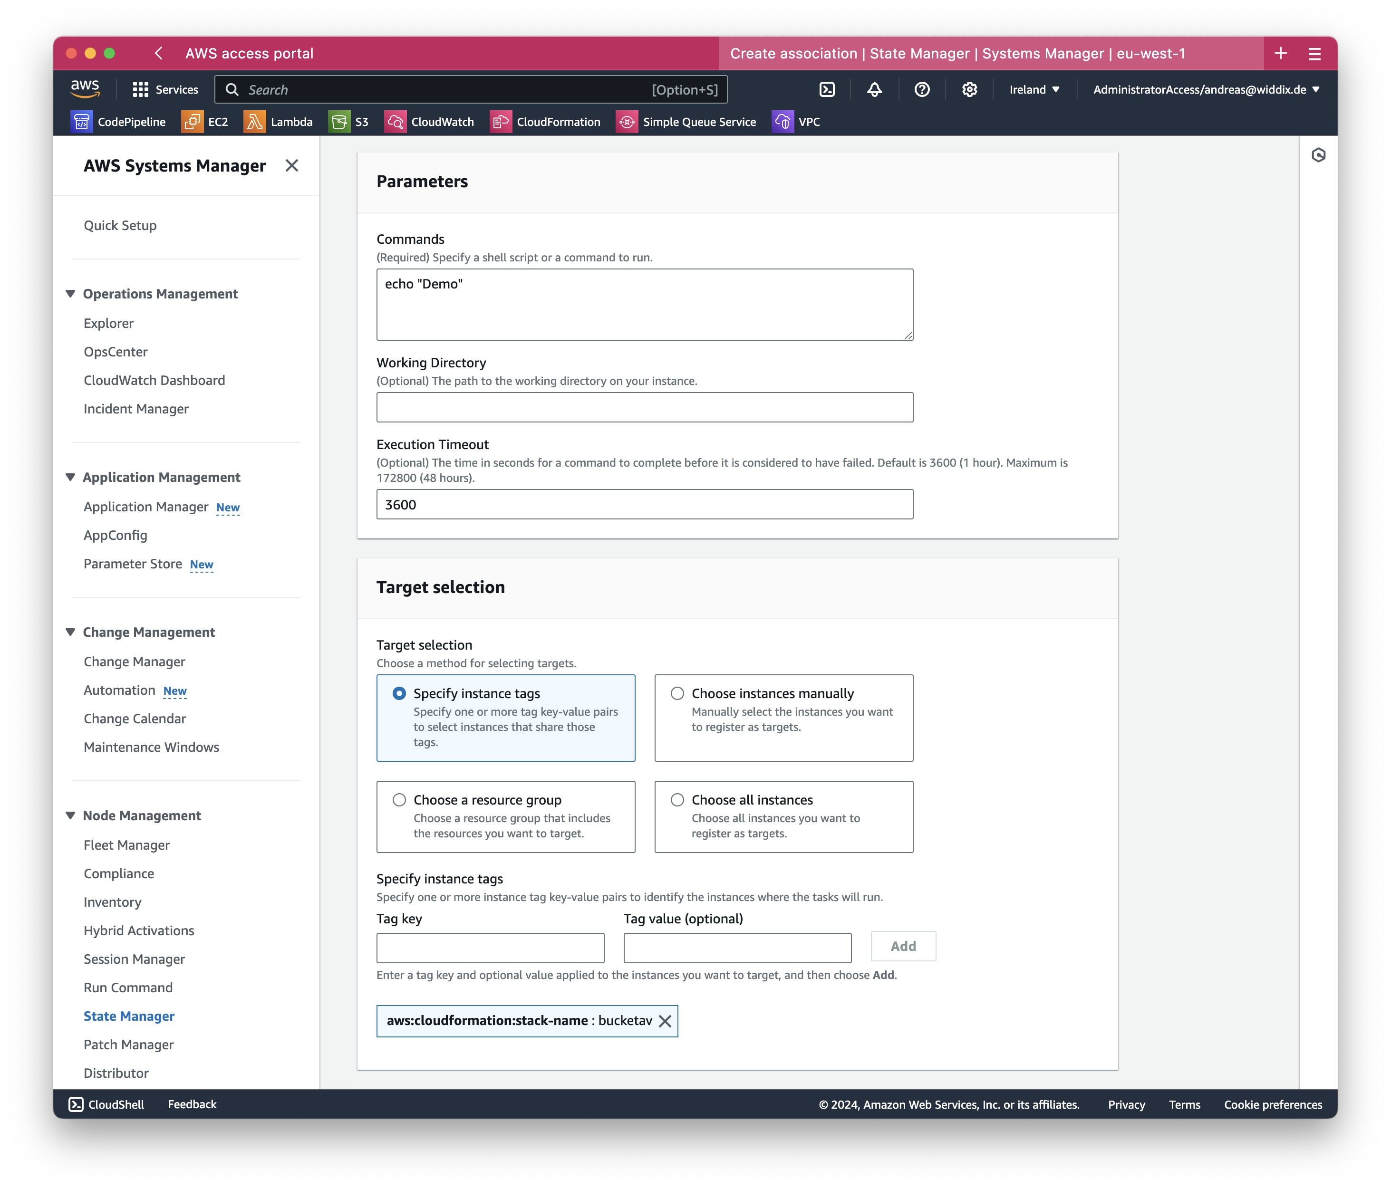Collapse Operations Management section
This screenshot has height=1189, width=1391.
click(70, 294)
